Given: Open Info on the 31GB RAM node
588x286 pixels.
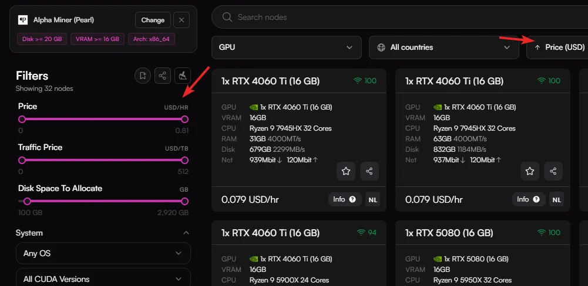Looking at the screenshot, I should 345,199.
